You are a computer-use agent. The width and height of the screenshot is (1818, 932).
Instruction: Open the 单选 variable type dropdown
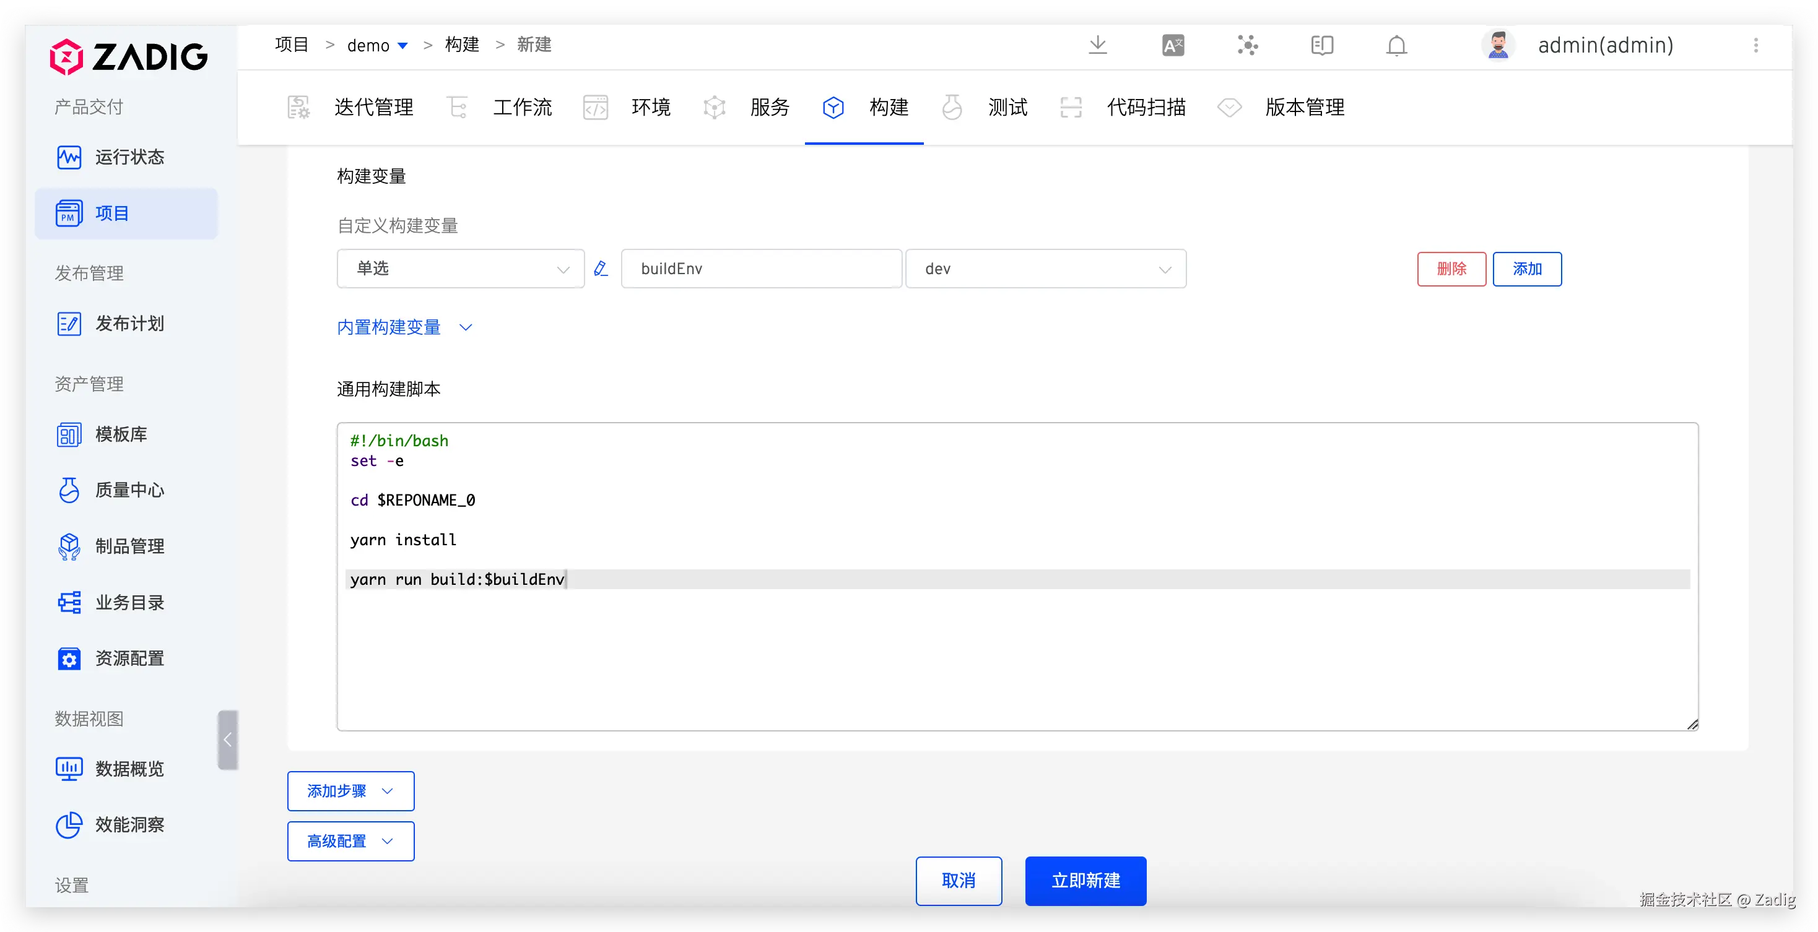click(x=460, y=269)
